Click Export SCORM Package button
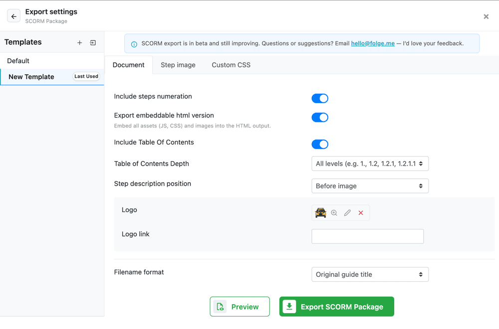 click(337, 307)
